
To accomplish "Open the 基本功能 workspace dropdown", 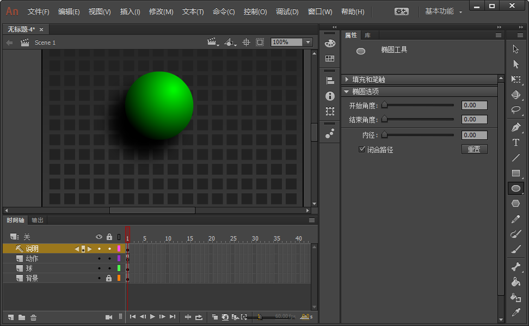I will [x=444, y=11].
